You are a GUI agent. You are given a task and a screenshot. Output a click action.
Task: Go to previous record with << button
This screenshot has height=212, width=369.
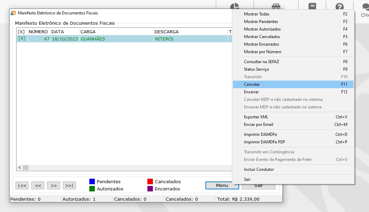point(38,186)
